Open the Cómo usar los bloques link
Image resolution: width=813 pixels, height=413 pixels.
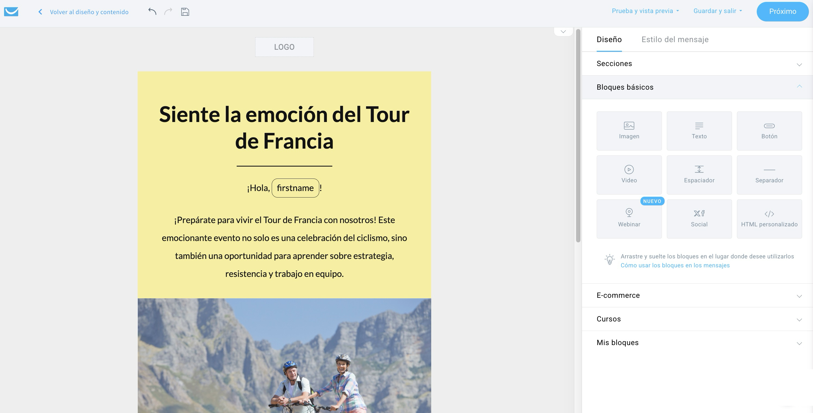(x=675, y=265)
